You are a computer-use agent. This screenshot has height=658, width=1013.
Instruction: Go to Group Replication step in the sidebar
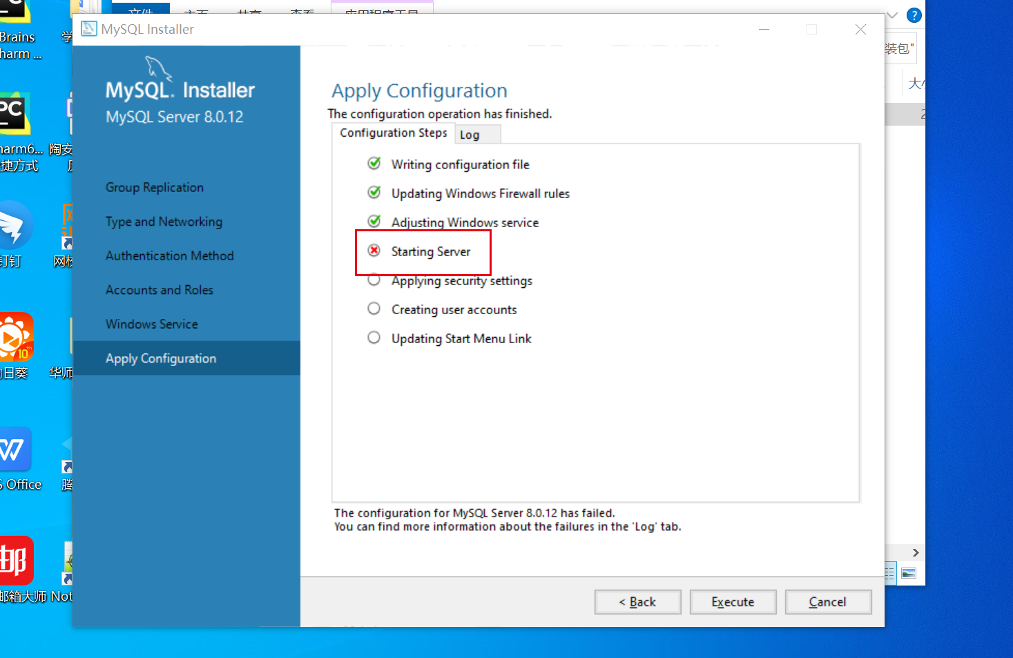click(155, 188)
